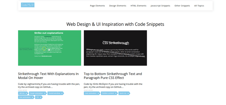Click the 'Code by: Kirtis McGlynn' excerpt text
226x105 pixels.
click(113, 85)
